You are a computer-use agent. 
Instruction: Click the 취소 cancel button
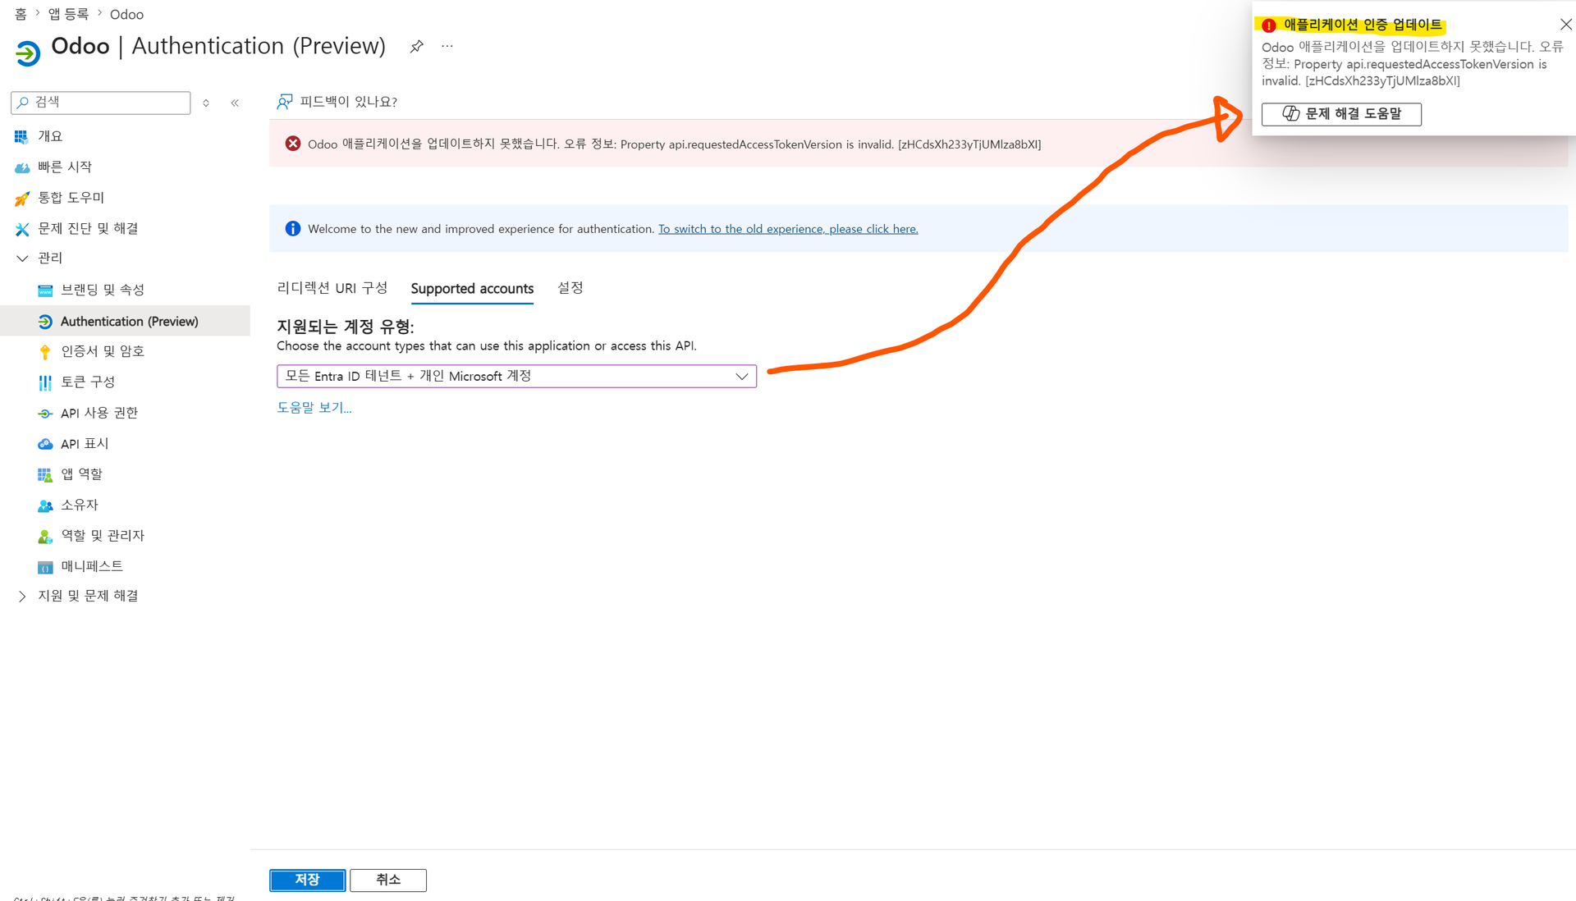point(388,880)
